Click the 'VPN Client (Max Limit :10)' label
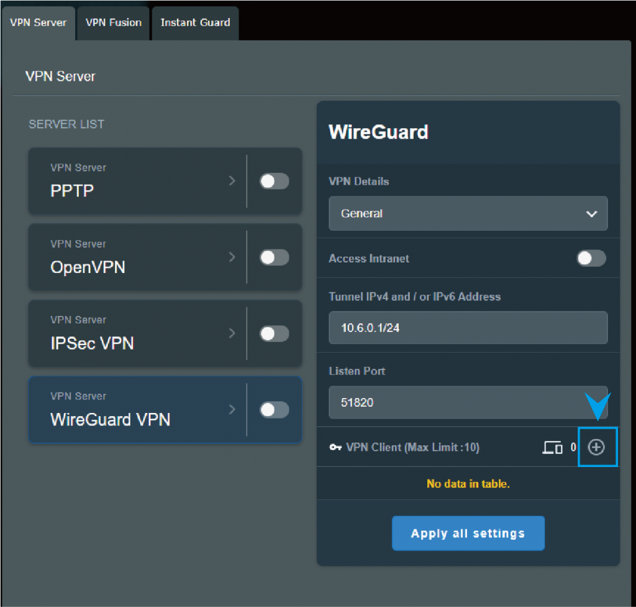The width and height of the screenshot is (636, 607). point(413,447)
